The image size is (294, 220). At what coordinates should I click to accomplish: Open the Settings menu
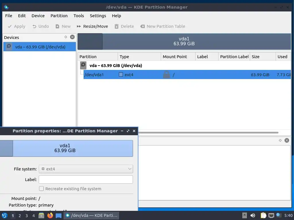coord(98,16)
